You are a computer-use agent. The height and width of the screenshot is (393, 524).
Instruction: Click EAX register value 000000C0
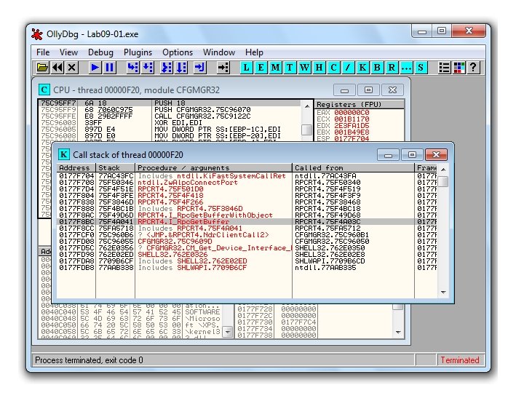pos(352,113)
